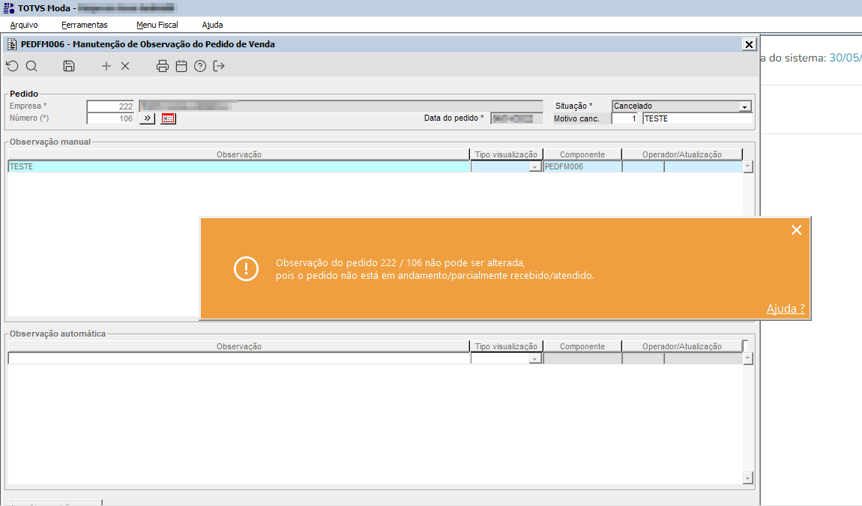Click the PEDFM006 window document icon
The width and height of the screenshot is (862, 506).
pos(12,44)
